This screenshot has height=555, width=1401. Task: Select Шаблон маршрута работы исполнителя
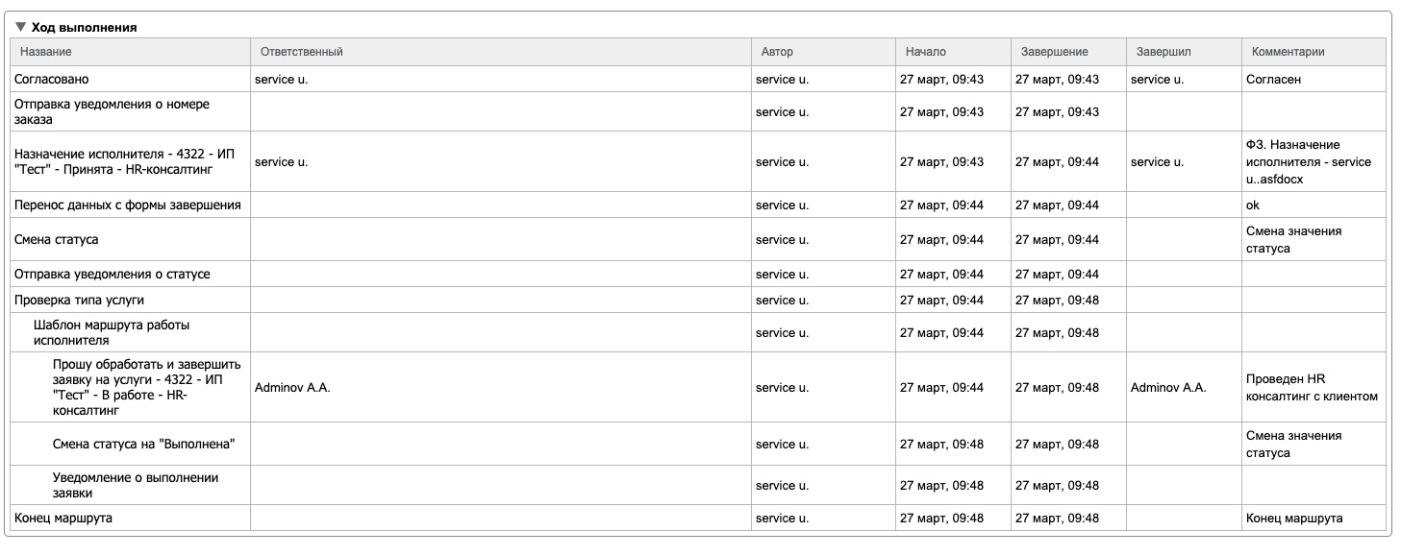click(x=112, y=332)
